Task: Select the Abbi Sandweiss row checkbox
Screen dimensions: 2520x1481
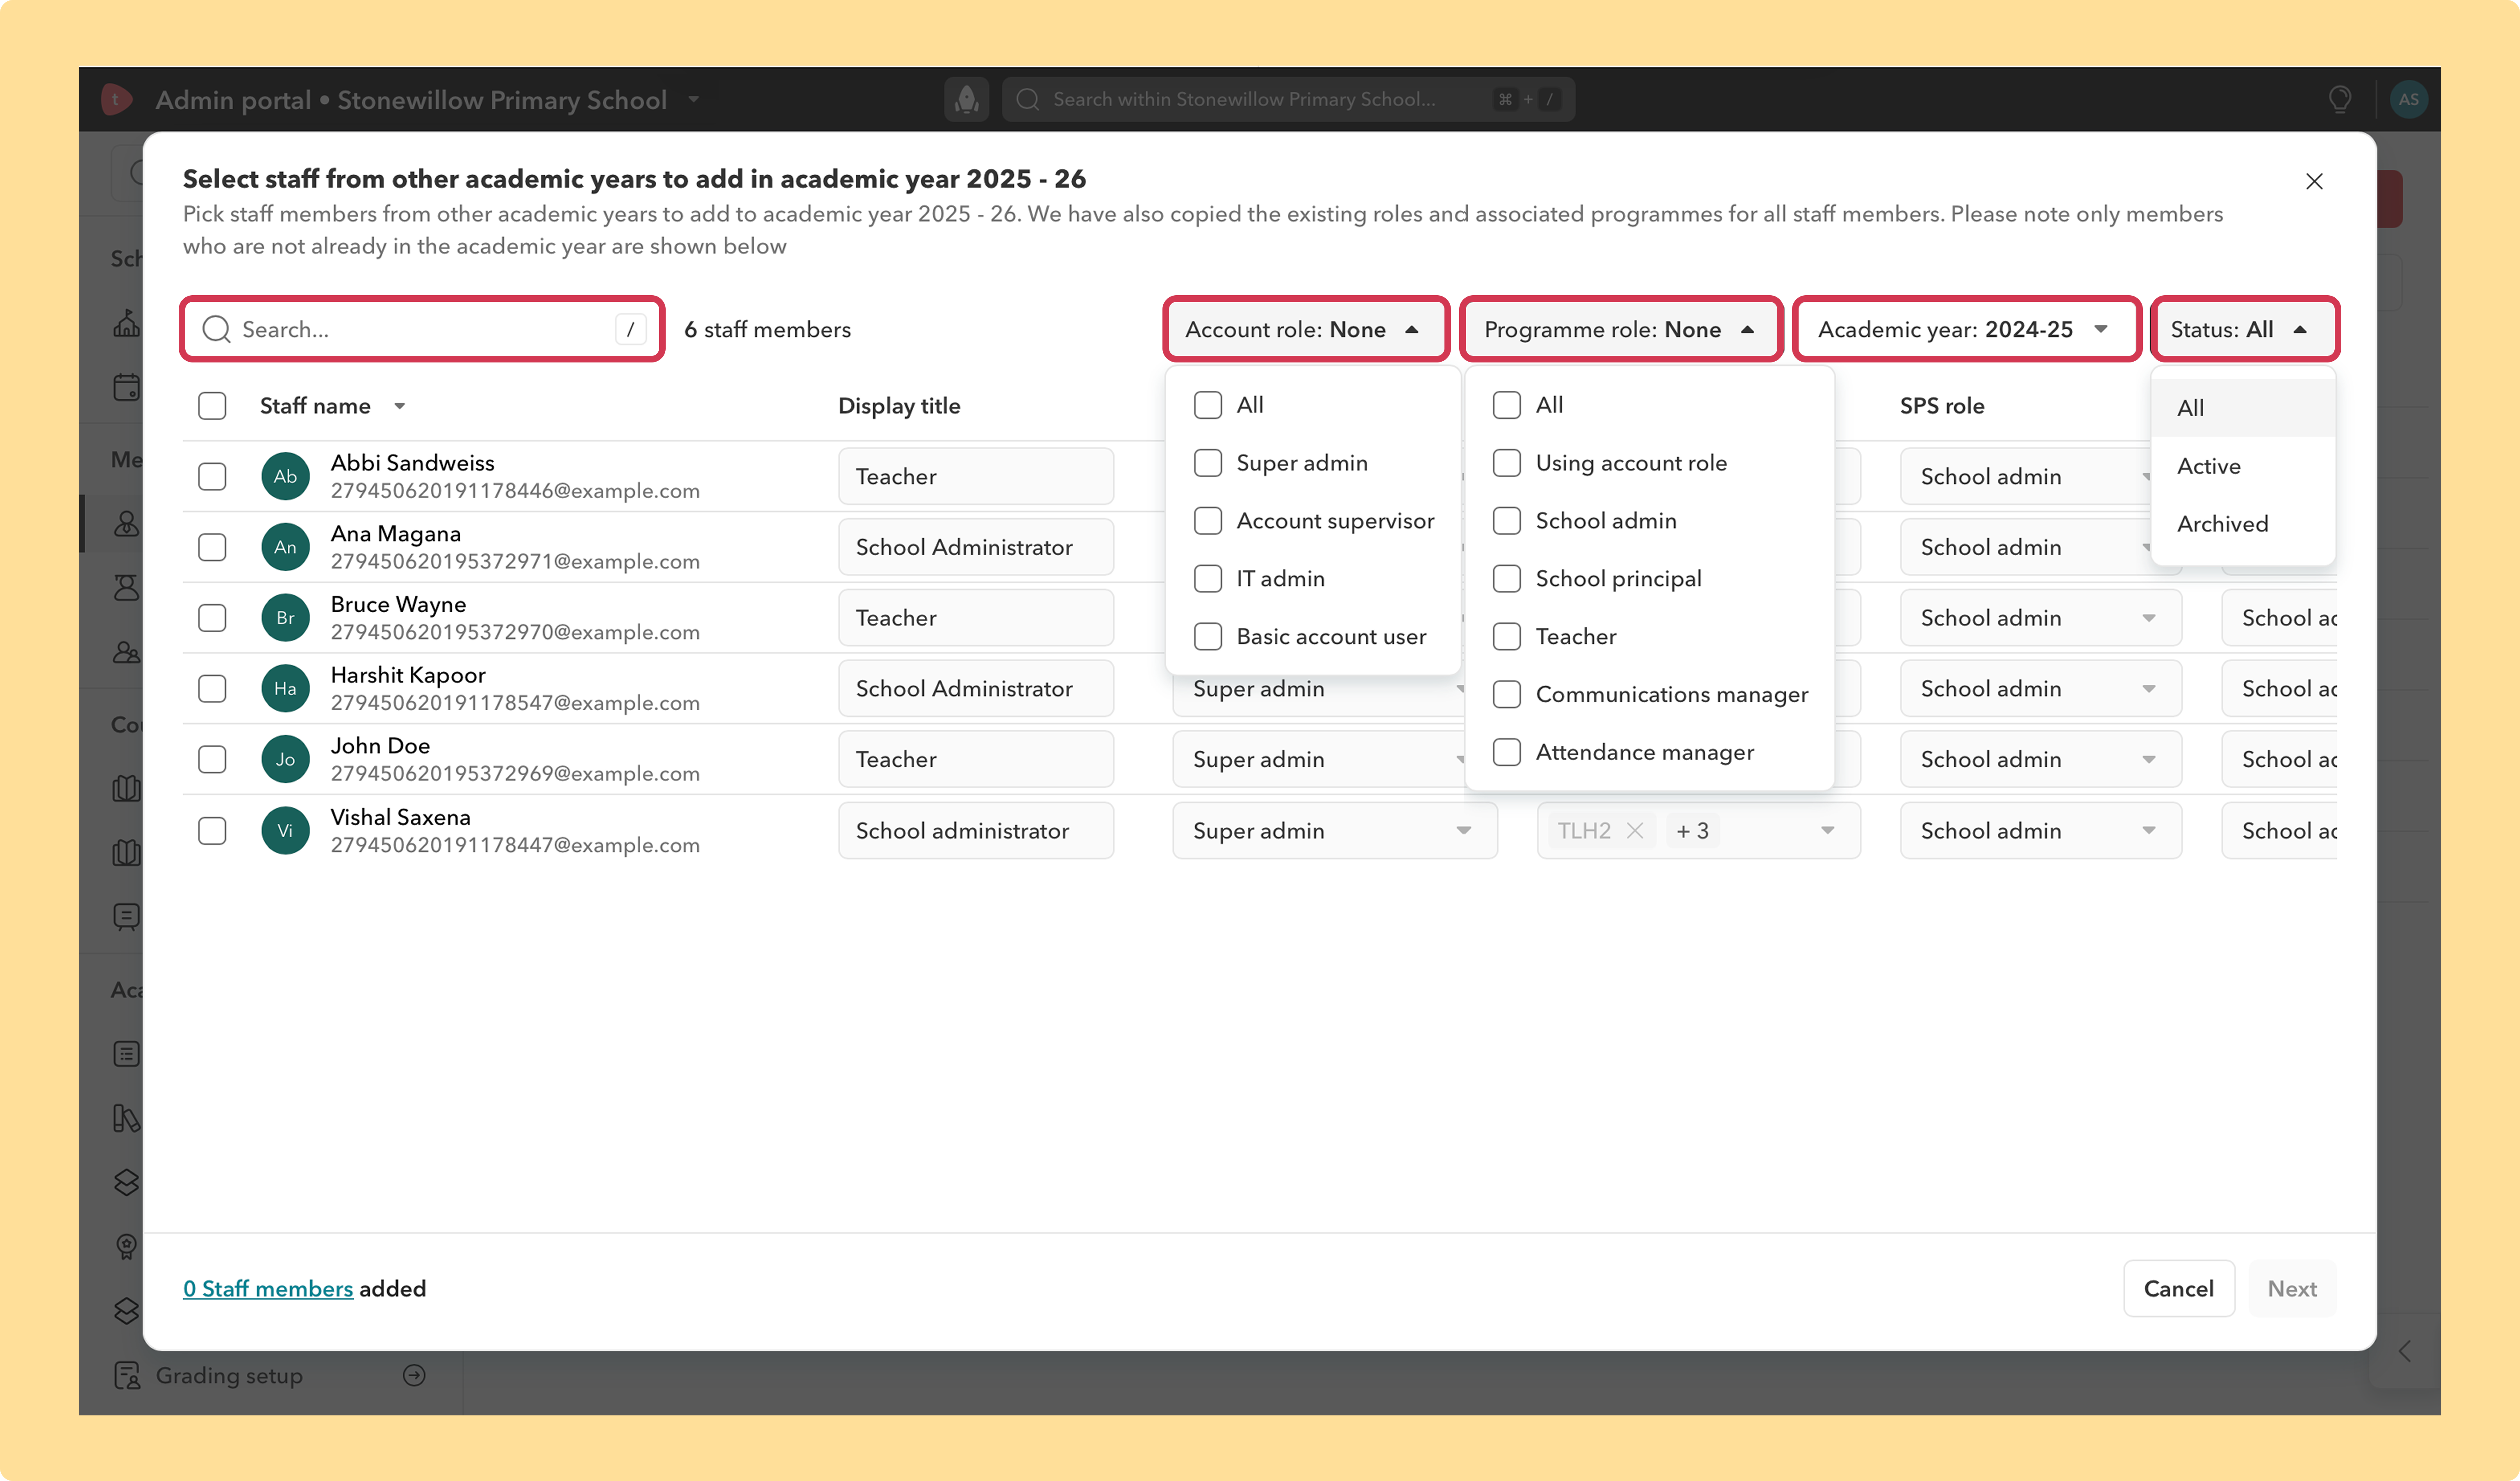Action: (x=212, y=476)
